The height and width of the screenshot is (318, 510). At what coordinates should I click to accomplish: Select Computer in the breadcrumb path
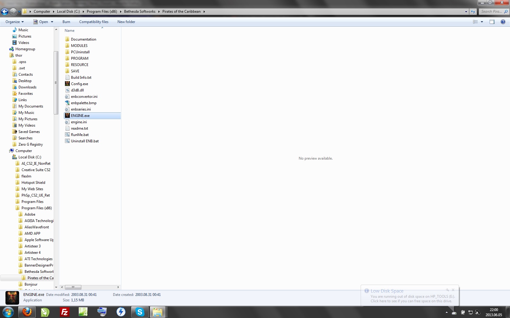pos(42,12)
